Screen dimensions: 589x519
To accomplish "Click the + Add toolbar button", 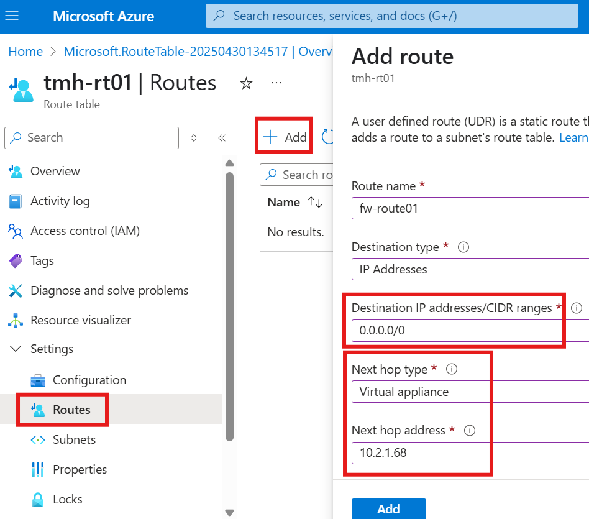I will click(285, 137).
